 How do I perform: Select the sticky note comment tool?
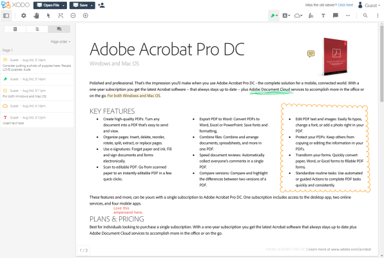coord(336,15)
